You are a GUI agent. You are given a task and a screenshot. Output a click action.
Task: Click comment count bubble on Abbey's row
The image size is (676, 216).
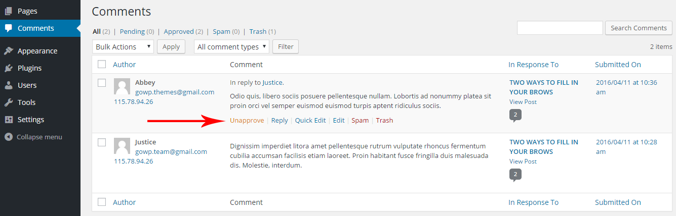515,115
